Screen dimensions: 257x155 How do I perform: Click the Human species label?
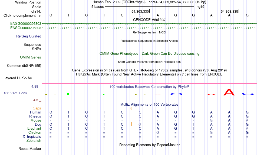(35, 112)
